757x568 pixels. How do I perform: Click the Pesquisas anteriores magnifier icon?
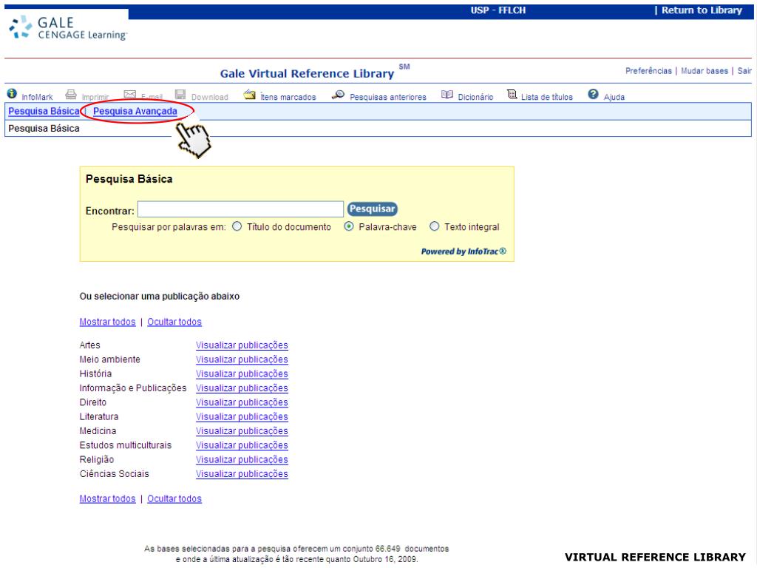pyautogui.click(x=338, y=95)
